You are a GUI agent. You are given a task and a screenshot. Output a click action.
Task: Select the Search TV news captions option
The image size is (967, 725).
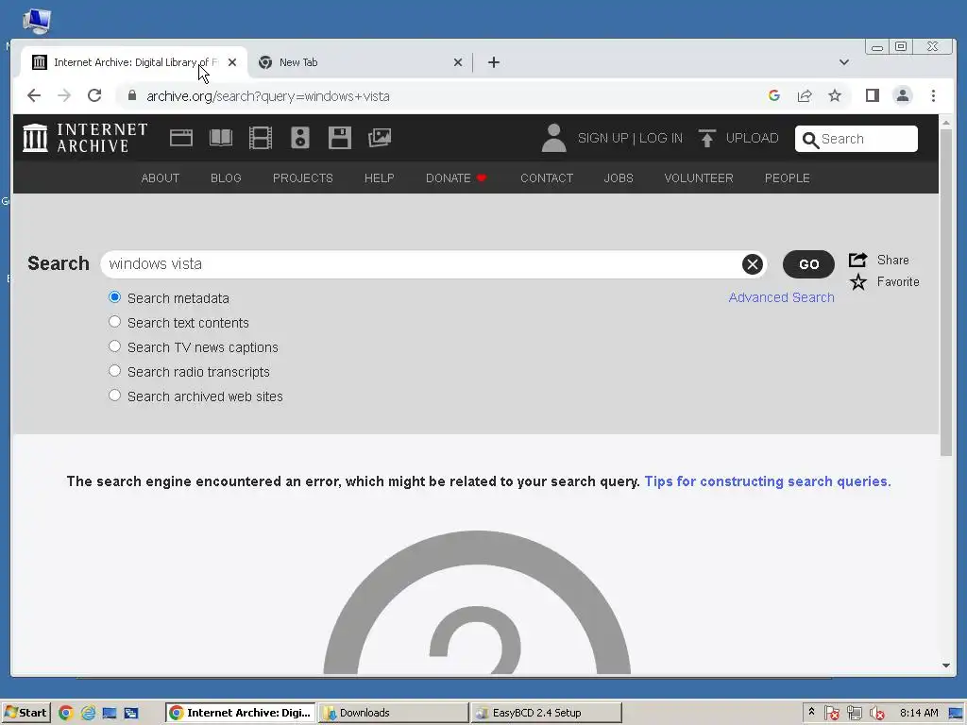(x=114, y=346)
